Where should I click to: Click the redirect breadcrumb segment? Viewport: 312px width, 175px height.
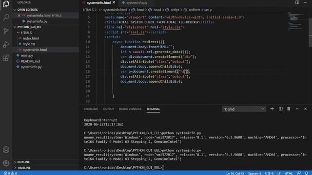pyautogui.click(x=195, y=10)
